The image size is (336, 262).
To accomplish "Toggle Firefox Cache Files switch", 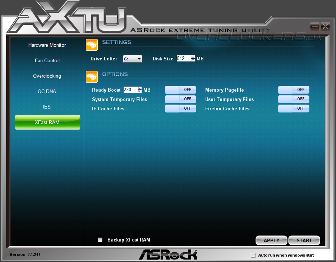I will coord(294,109).
